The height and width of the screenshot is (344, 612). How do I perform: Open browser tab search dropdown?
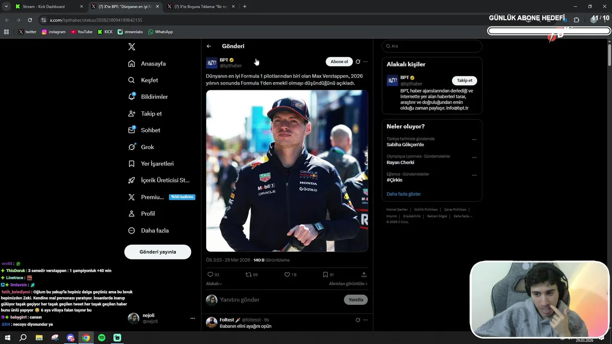[x=6, y=7]
